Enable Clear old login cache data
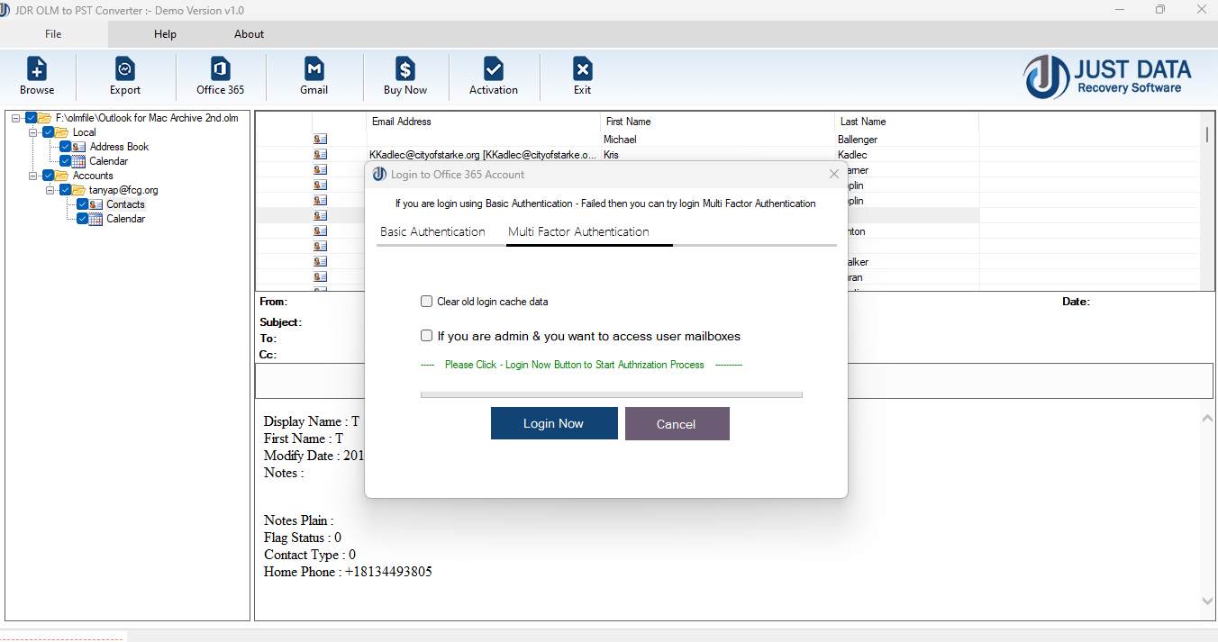 [427, 302]
